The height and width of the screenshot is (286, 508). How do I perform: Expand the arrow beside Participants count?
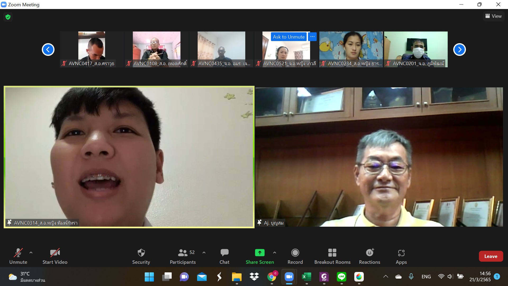pos(204,253)
